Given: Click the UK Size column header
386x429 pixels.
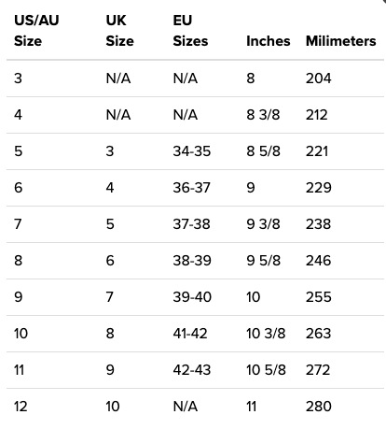Looking at the screenshot, I should click(119, 31).
